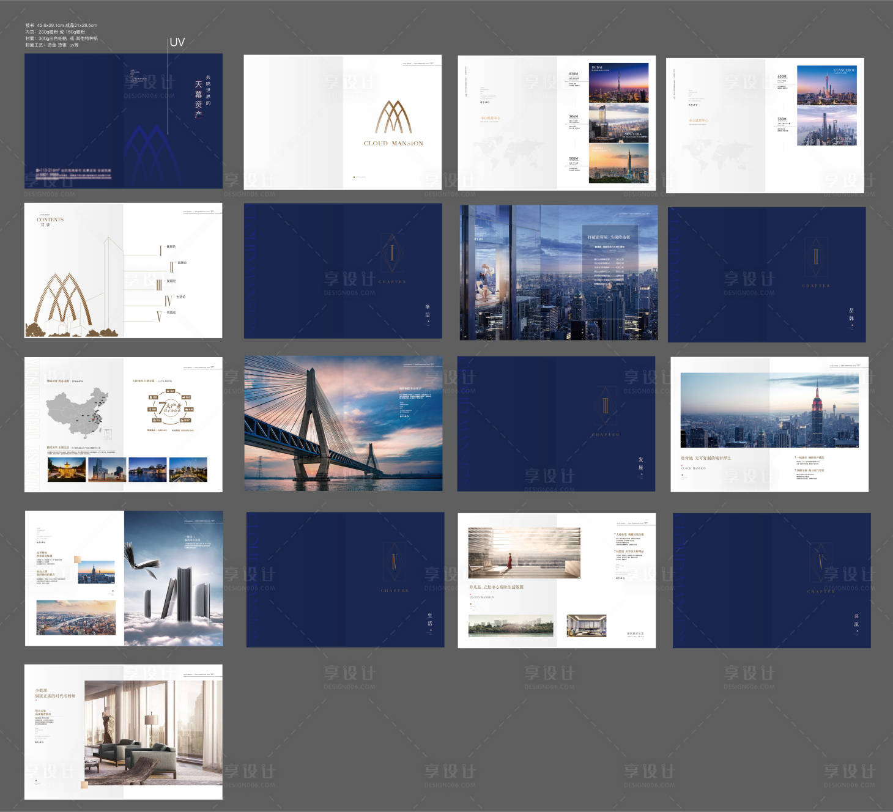Select the woman in red dress photo
The image size is (893, 812).
[x=524, y=553]
